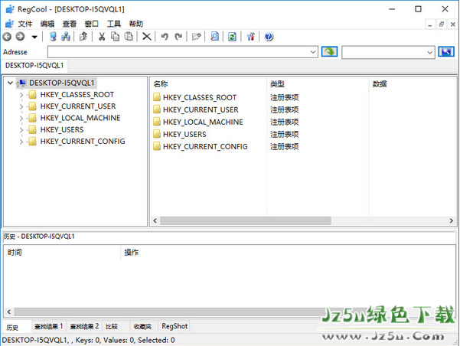This screenshot has width=460, height=346.
Task: Click the go up one level icon
Action: point(83,37)
